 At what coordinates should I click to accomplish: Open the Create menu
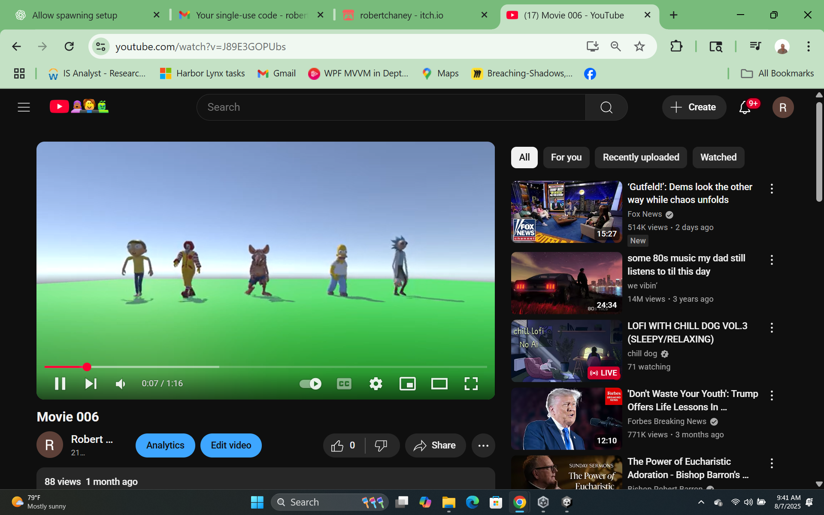coord(694,107)
